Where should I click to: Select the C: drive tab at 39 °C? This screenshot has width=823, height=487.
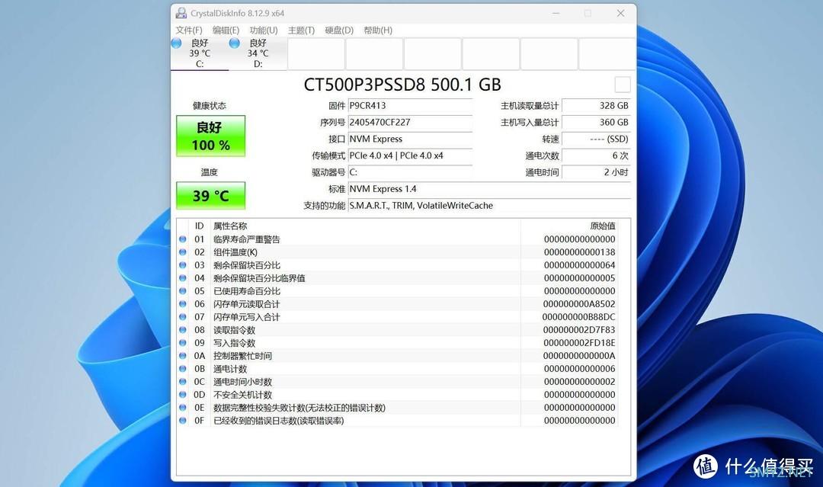tap(200, 53)
